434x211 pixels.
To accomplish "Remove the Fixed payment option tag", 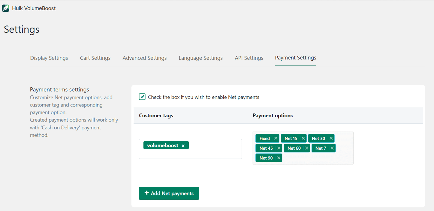I will coord(276,139).
